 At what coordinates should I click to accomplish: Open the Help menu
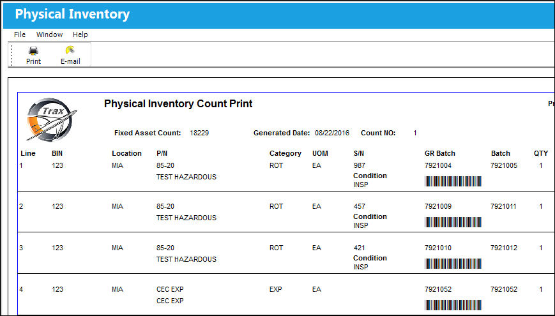click(80, 34)
